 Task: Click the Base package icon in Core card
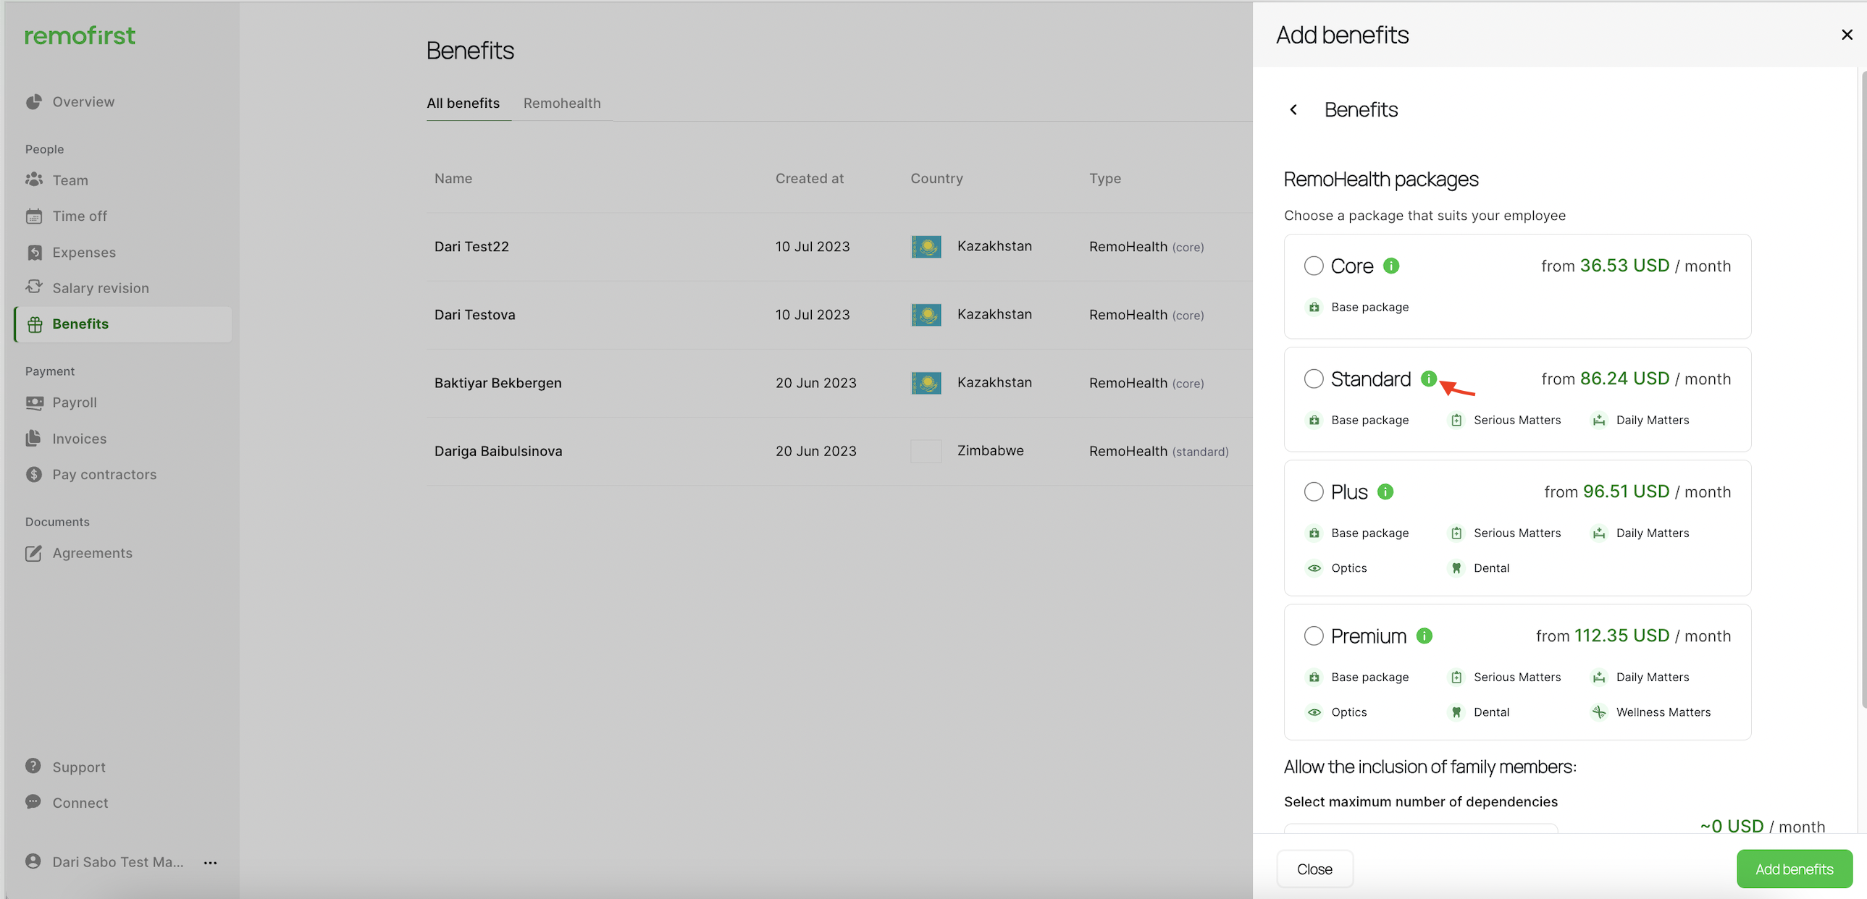[x=1314, y=307]
